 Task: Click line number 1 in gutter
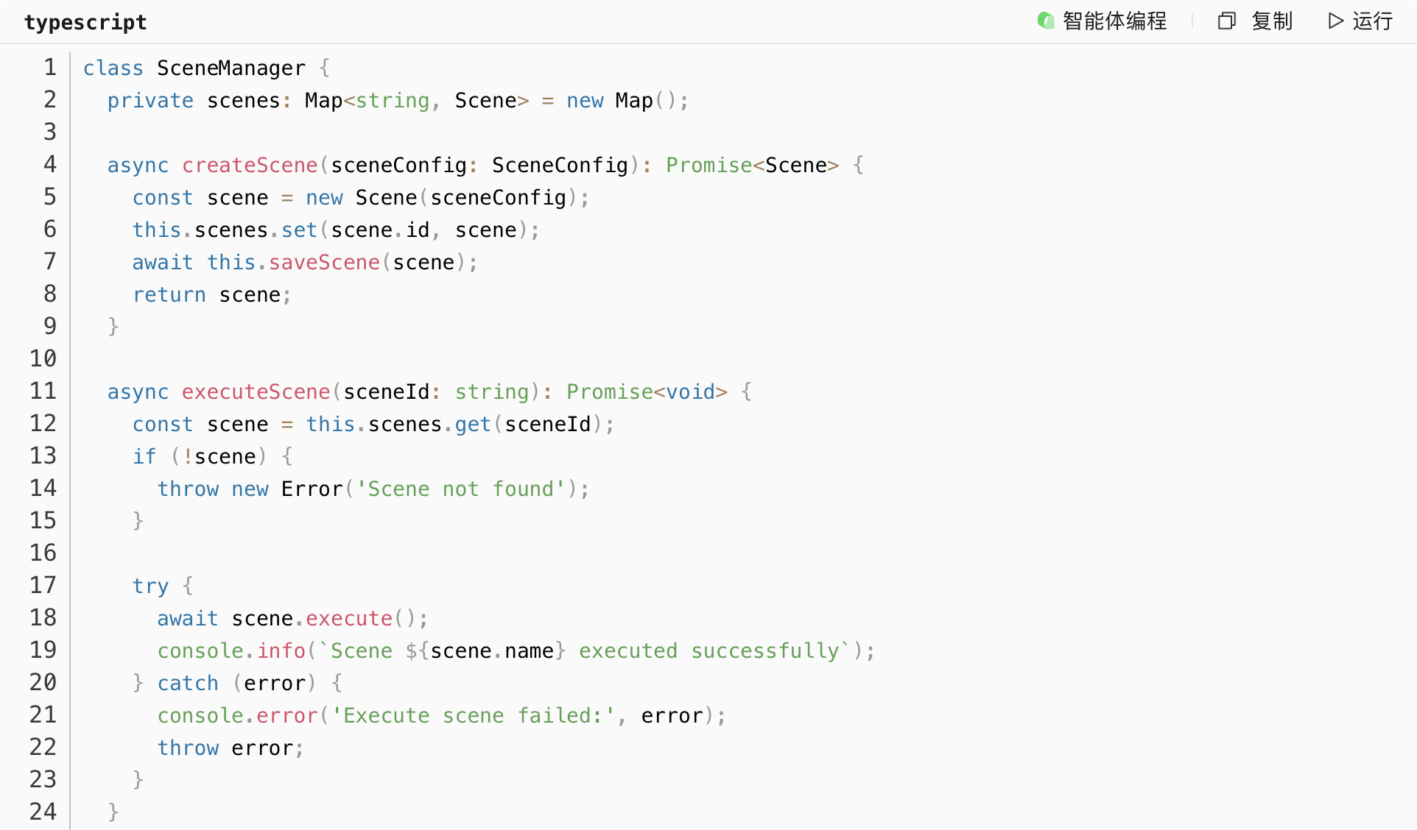[x=49, y=68]
